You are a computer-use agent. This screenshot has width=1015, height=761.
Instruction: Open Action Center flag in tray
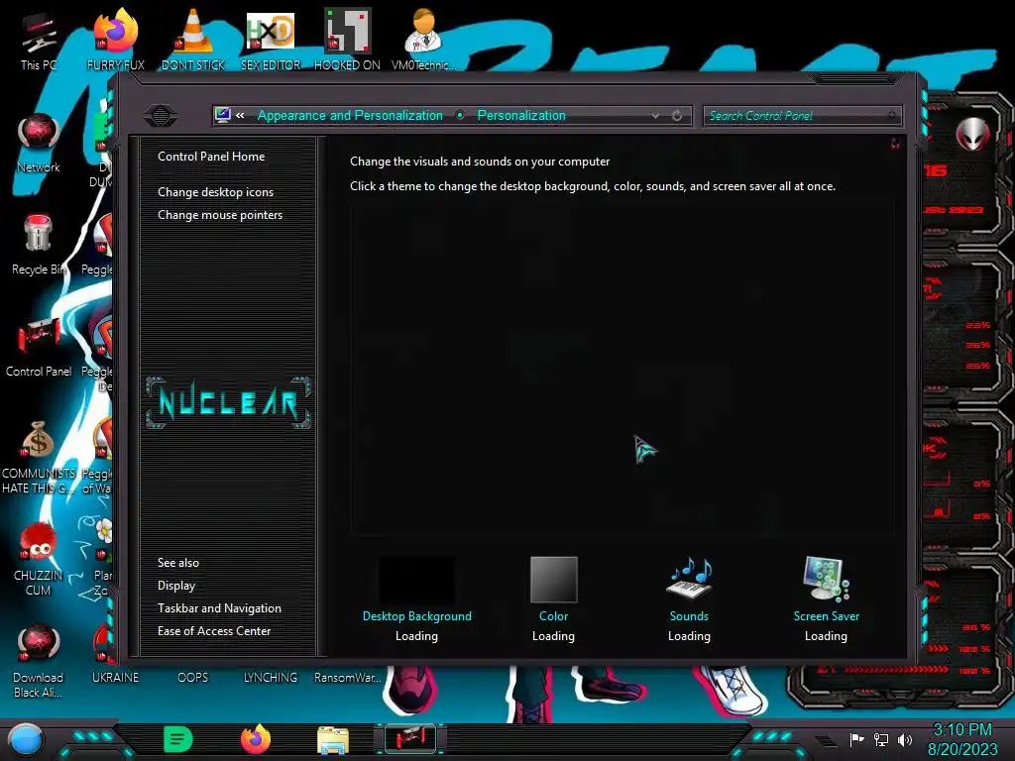[857, 739]
